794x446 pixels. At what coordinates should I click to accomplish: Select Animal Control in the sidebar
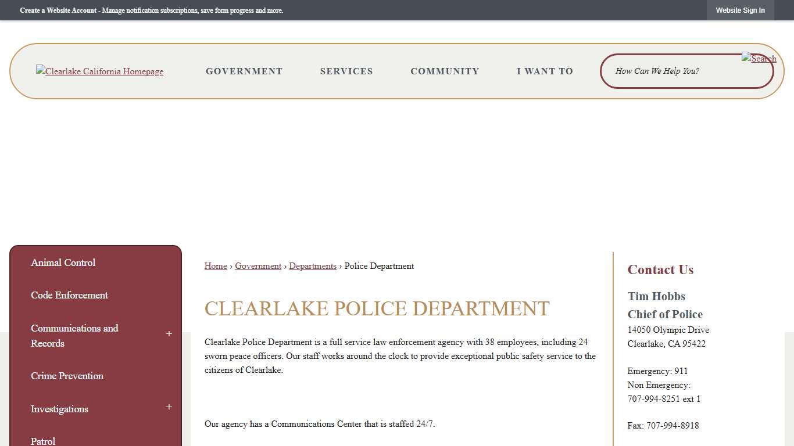coord(63,262)
